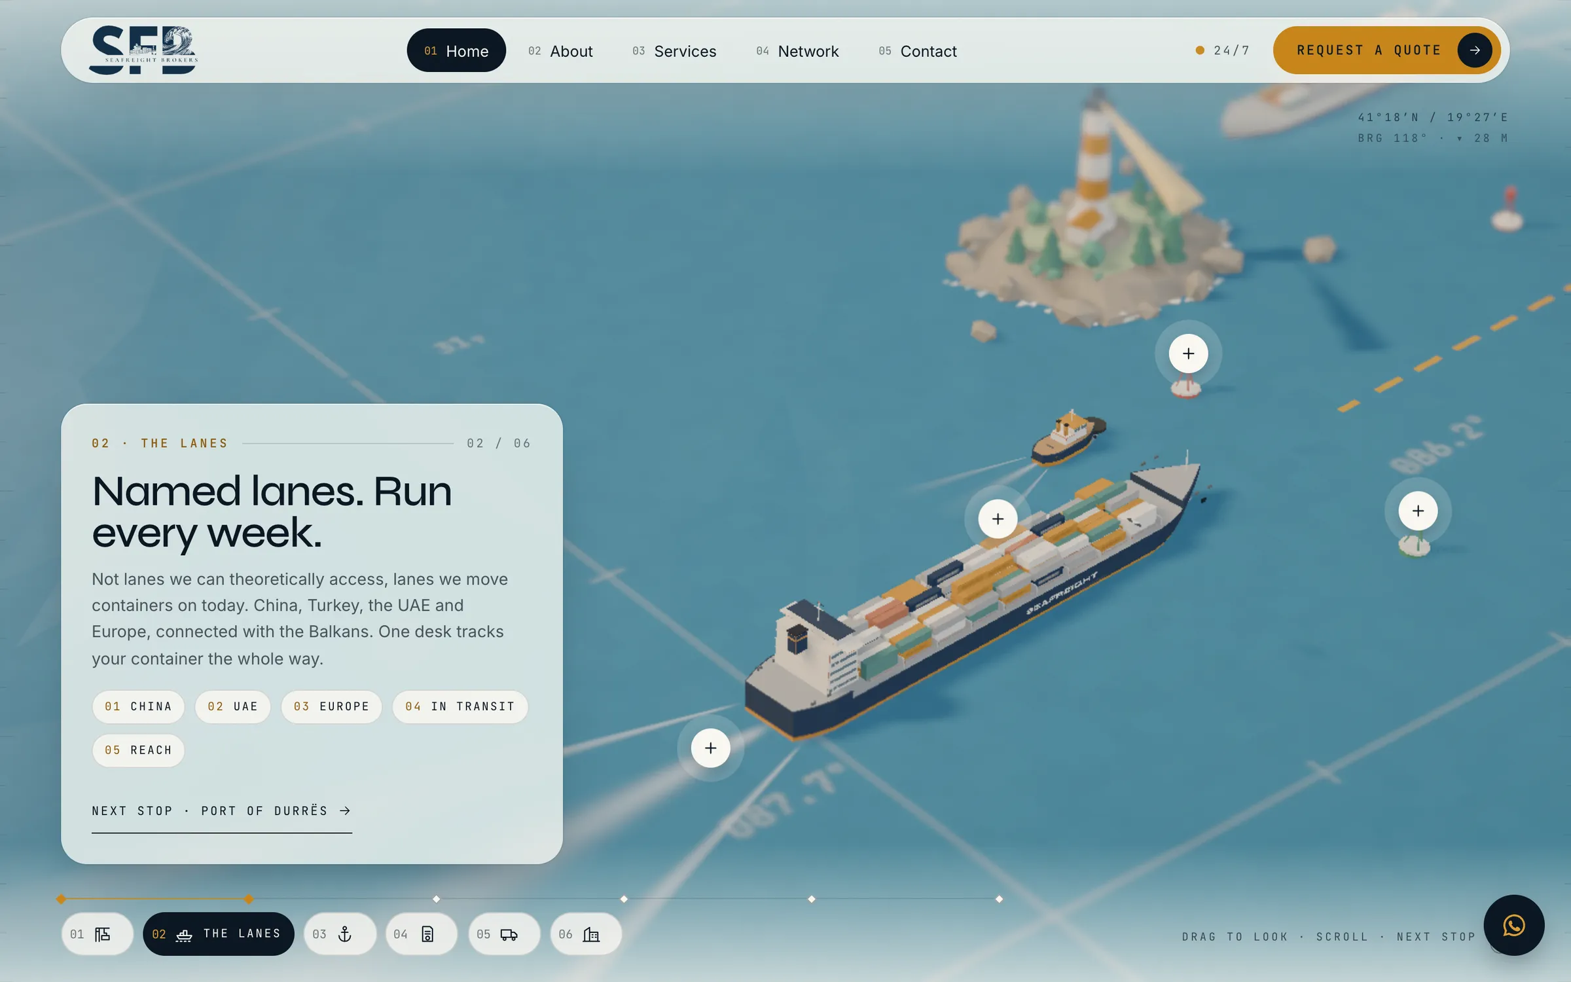Click the plus hotspot at the ship's stern
The image size is (1571, 982).
pos(710,748)
